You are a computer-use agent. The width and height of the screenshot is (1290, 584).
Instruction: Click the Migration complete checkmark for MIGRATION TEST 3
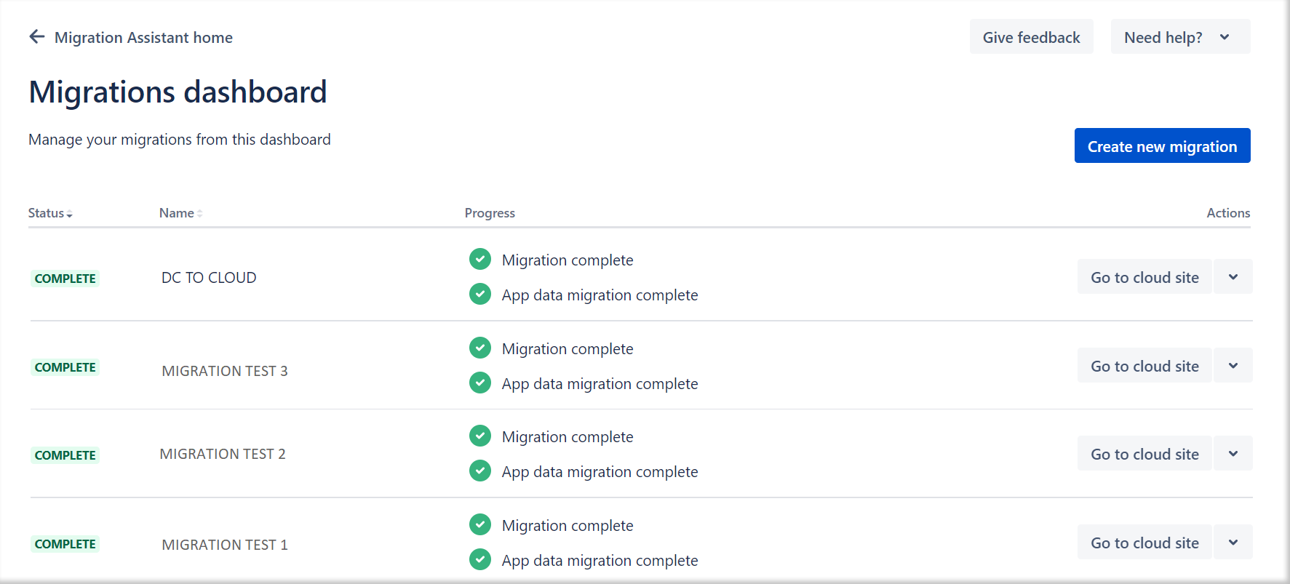pos(480,348)
